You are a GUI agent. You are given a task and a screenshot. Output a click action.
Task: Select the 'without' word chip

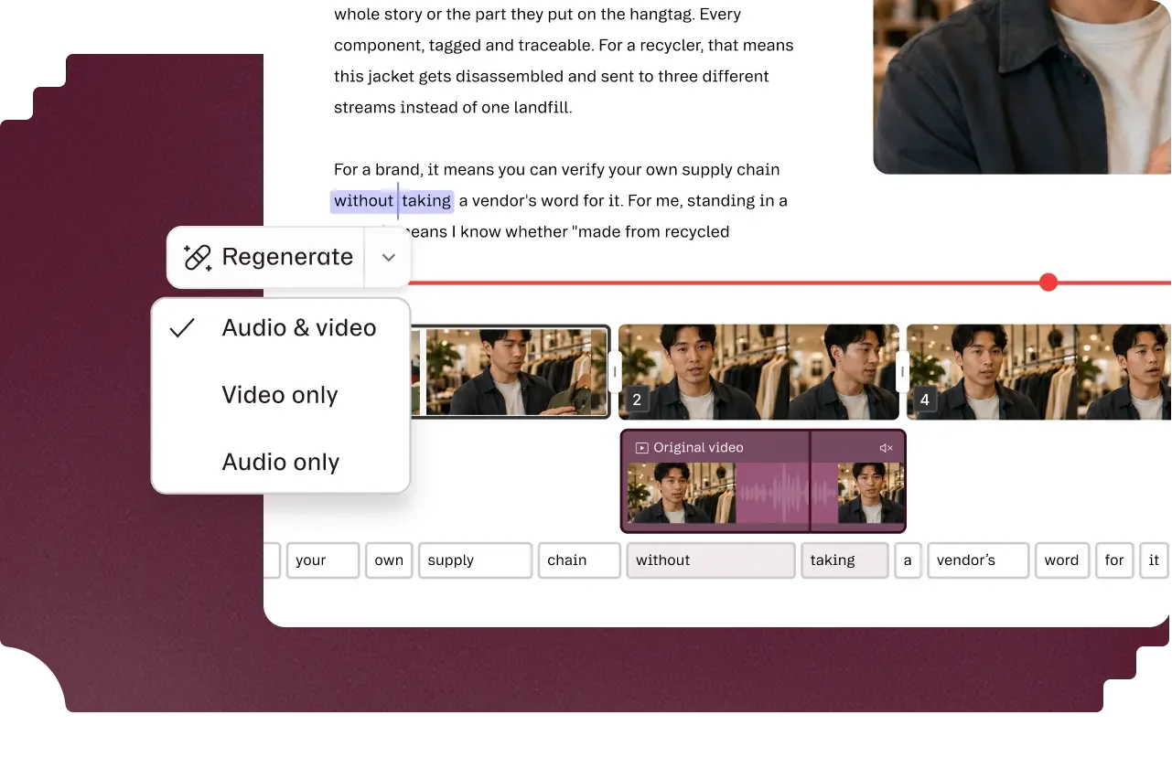click(711, 560)
